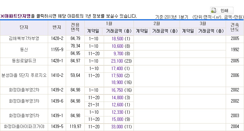Image resolution: width=244 pixels, height=131 pixels.
Task: Click the 1월 month header
Action: pyautogui.click(x=109, y=24)
